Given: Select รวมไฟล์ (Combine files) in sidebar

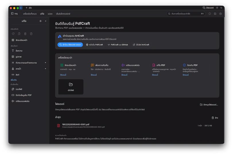Looking at the screenshot, I should click(29, 89).
